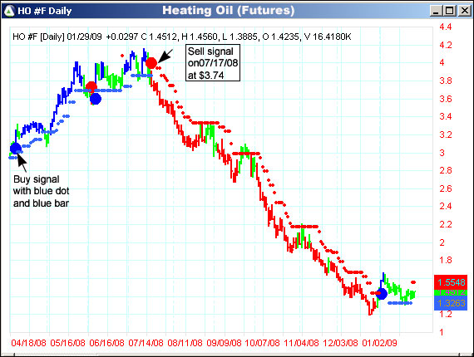
Task: Click the Heating Oil (Futures) title text
Action: pyautogui.click(x=228, y=11)
